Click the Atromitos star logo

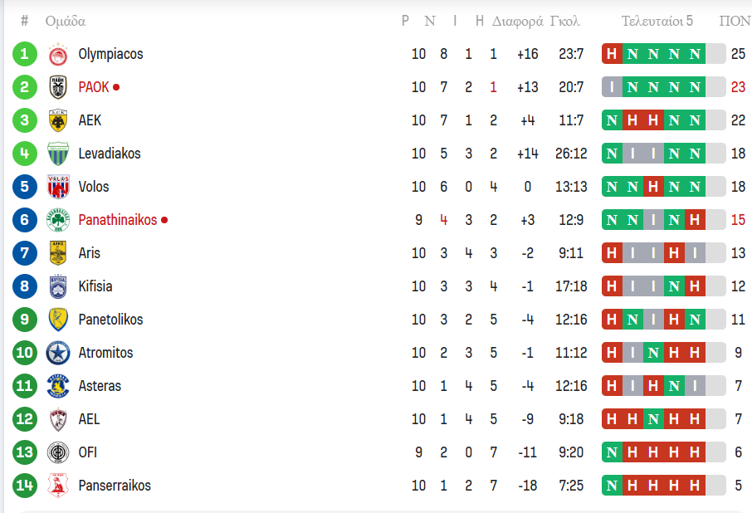58,353
